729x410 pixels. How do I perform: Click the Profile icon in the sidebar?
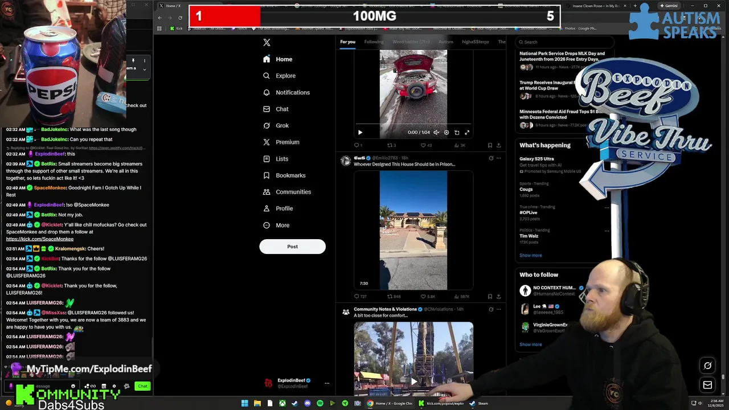point(267,208)
